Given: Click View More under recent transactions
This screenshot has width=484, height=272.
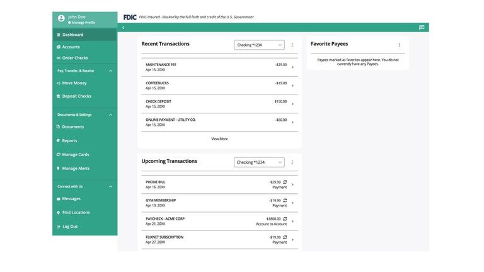Looking at the screenshot, I should click(x=219, y=139).
